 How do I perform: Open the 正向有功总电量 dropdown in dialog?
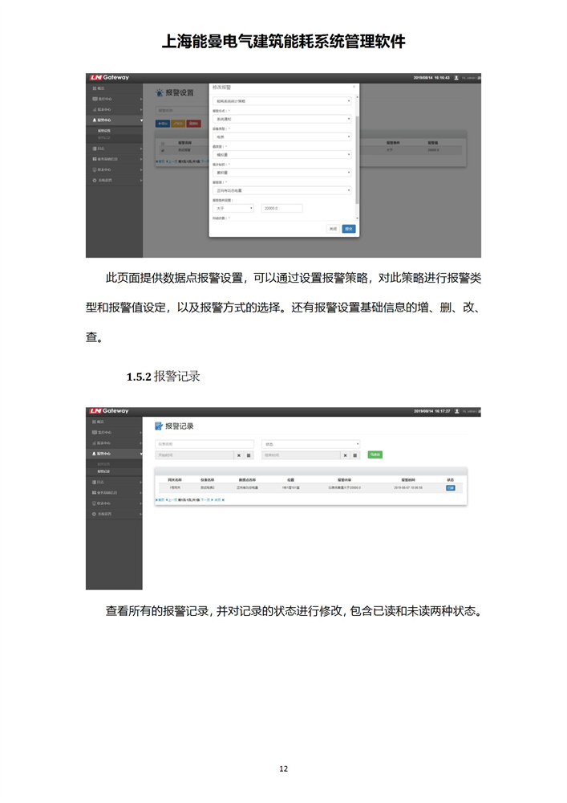(282, 190)
